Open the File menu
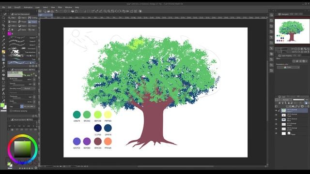 3,7
